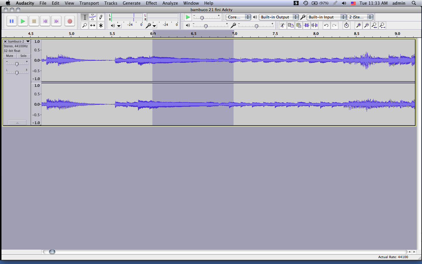Open the Edit menu

[x=56, y=3]
